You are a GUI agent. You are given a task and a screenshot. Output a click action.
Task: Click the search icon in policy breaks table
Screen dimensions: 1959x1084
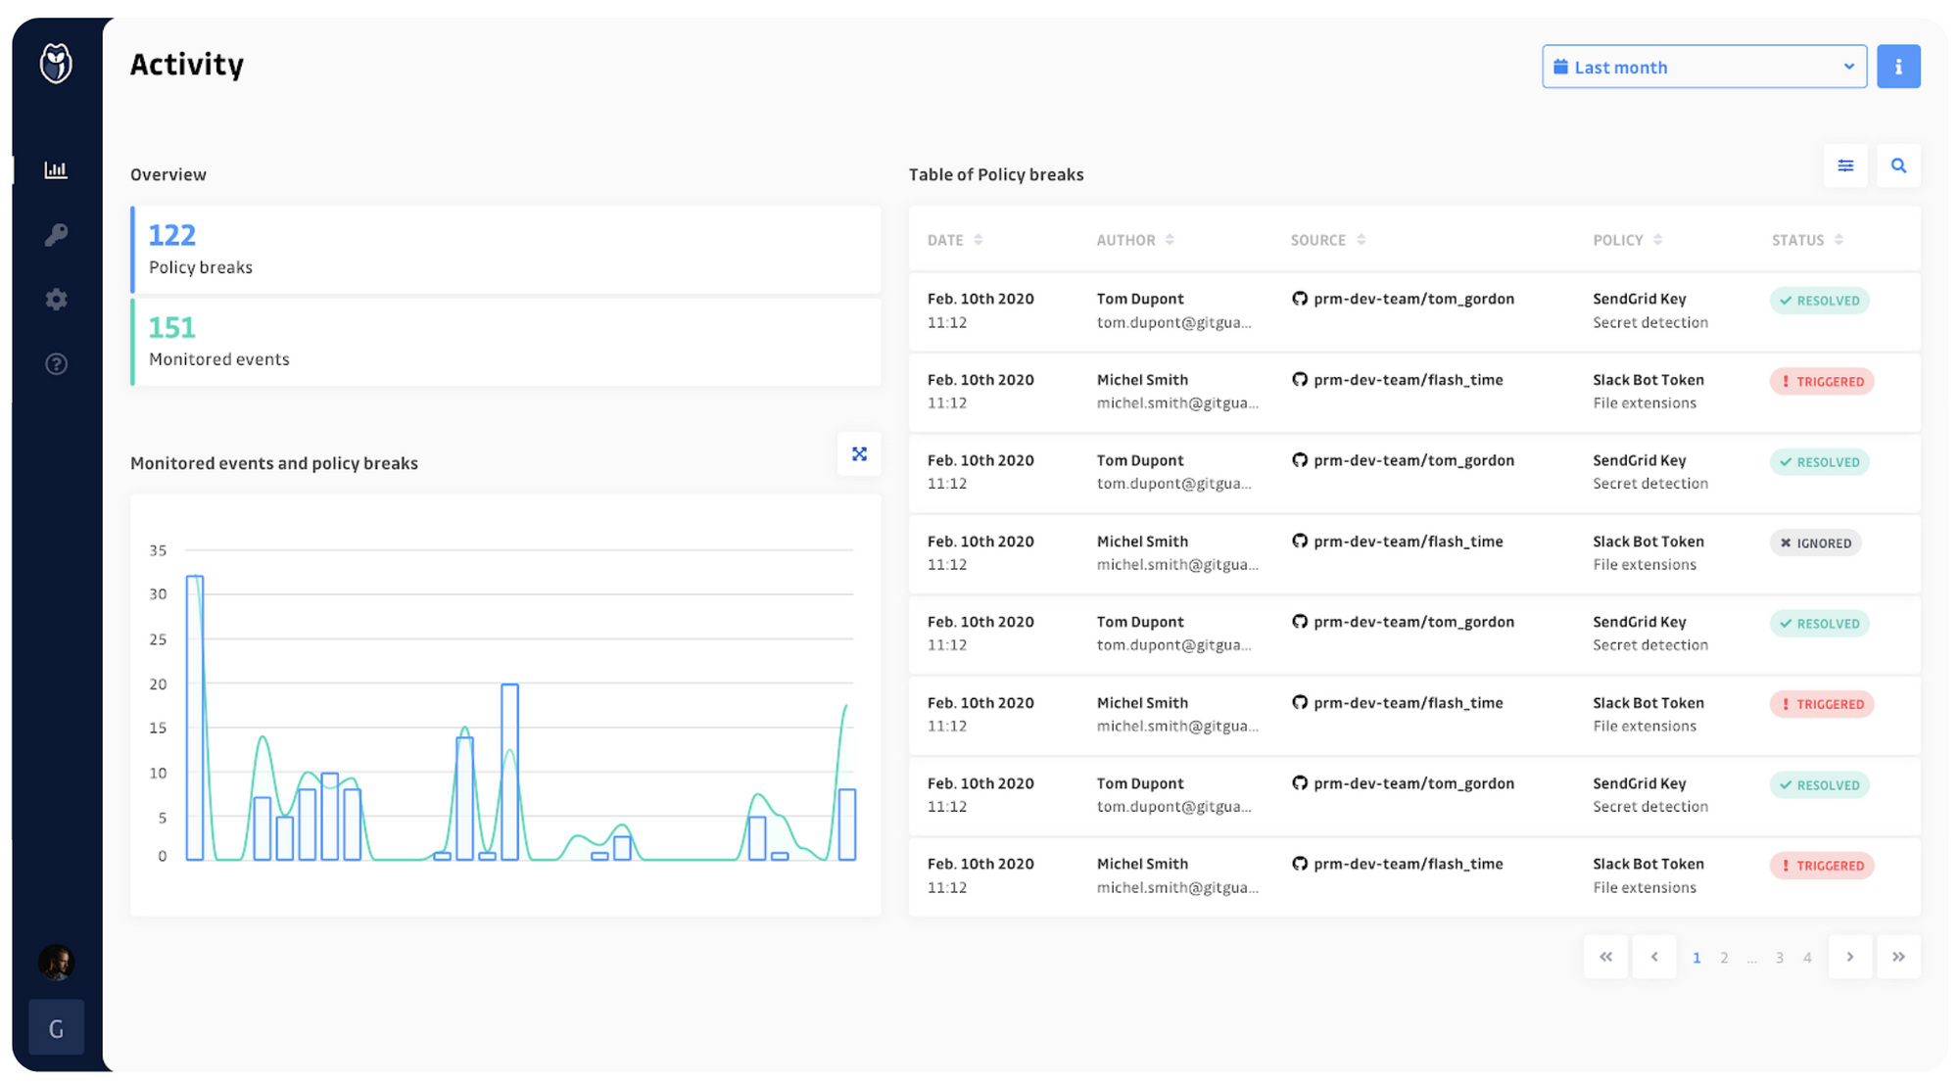pyautogui.click(x=1897, y=165)
